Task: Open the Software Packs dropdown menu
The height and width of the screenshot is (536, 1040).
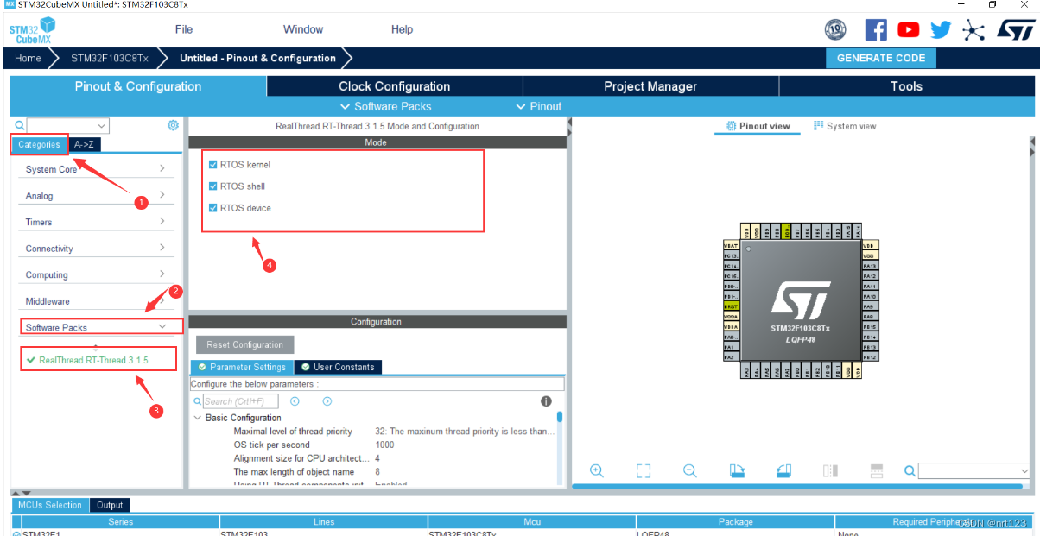Action: [384, 106]
